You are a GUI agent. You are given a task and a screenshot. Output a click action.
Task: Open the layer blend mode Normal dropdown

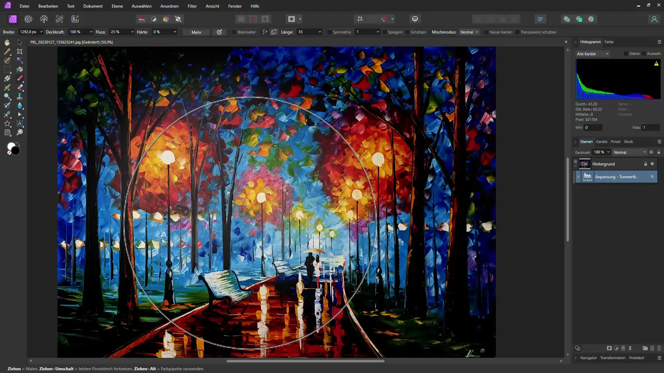629,152
